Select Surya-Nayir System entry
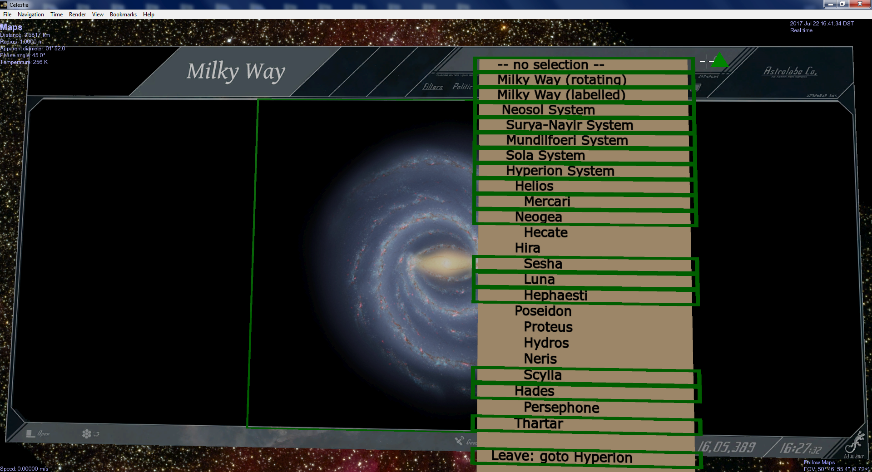The image size is (872, 472). pos(585,125)
